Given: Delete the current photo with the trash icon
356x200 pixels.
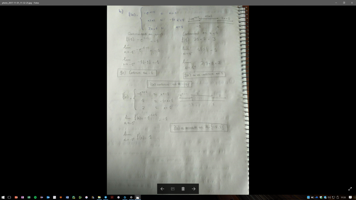Looking at the screenshot, I should [x=183, y=189].
